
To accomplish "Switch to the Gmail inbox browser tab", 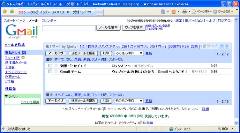I will click(x=57, y=12).
